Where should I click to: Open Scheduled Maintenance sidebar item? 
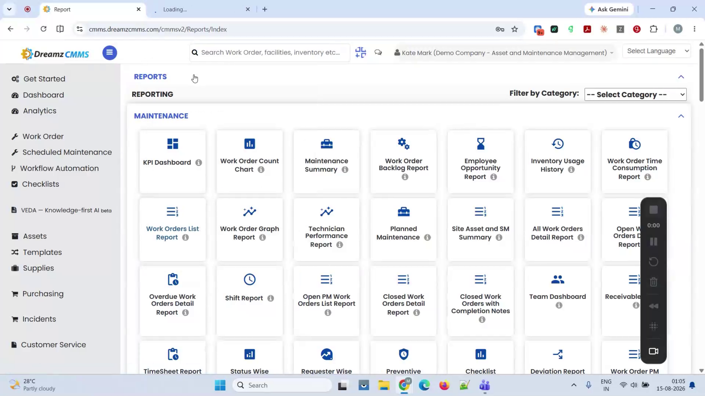coord(61,152)
